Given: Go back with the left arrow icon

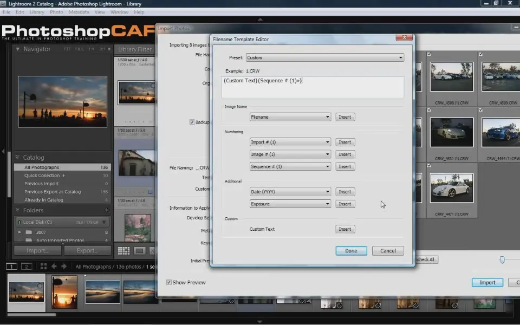Looking at the screenshot, I should point(54,266).
